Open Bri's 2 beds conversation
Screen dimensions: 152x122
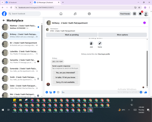(21, 44)
